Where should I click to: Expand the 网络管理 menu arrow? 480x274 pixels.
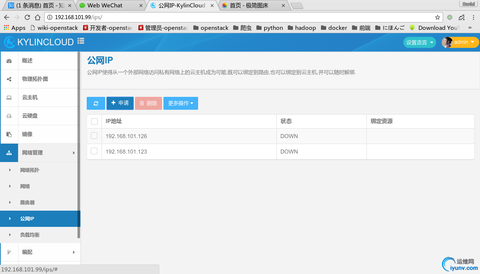(x=74, y=153)
